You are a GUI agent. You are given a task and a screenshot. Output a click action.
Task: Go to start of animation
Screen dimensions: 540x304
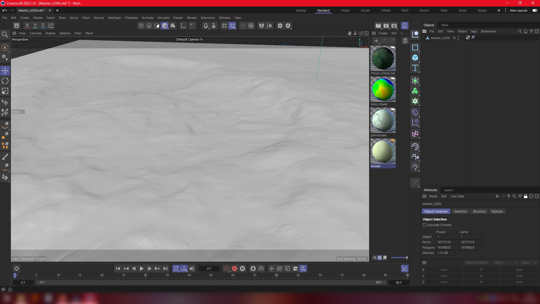(x=118, y=269)
